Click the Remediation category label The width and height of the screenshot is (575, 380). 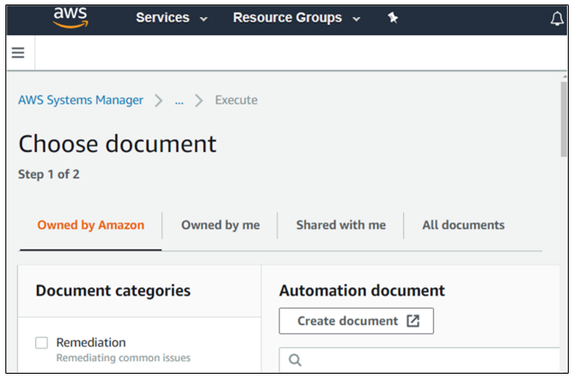click(91, 342)
